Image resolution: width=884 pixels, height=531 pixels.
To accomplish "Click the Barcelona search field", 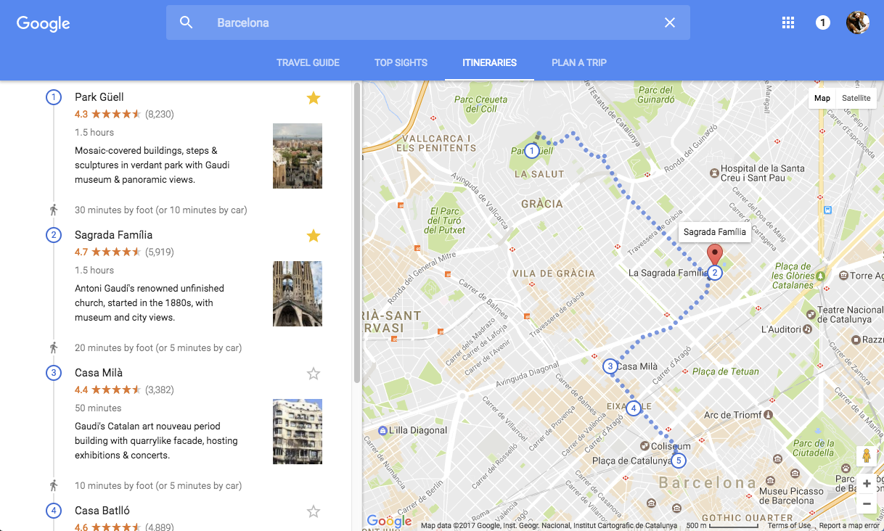I will [428, 22].
